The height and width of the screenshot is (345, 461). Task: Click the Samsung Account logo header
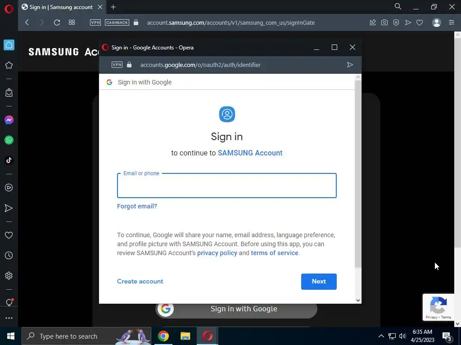pyautogui.click(x=64, y=52)
